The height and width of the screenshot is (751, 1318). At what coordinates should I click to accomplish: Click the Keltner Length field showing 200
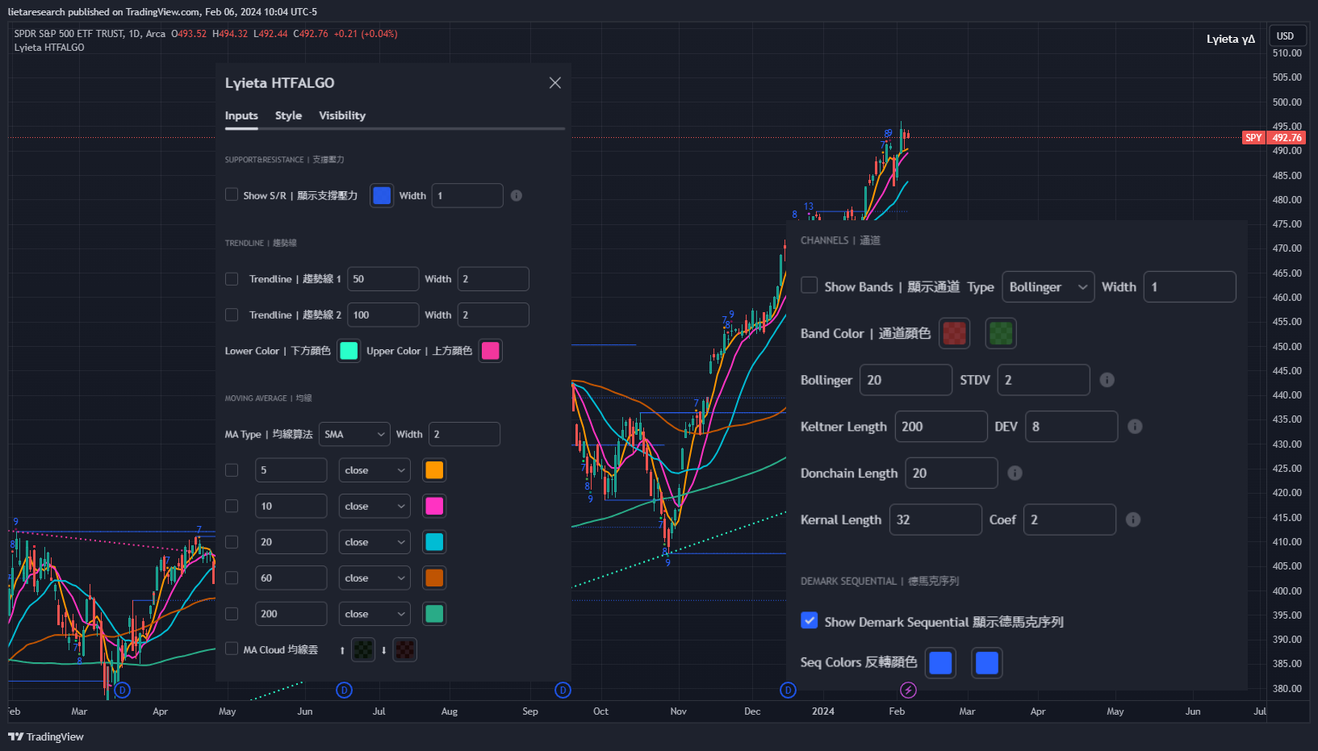pos(941,427)
